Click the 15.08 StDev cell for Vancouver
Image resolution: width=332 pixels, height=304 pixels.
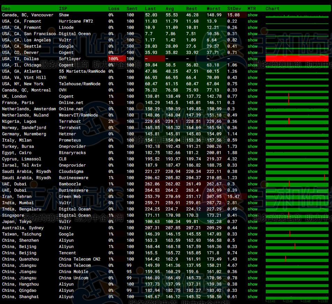click(x=233, y=15)
